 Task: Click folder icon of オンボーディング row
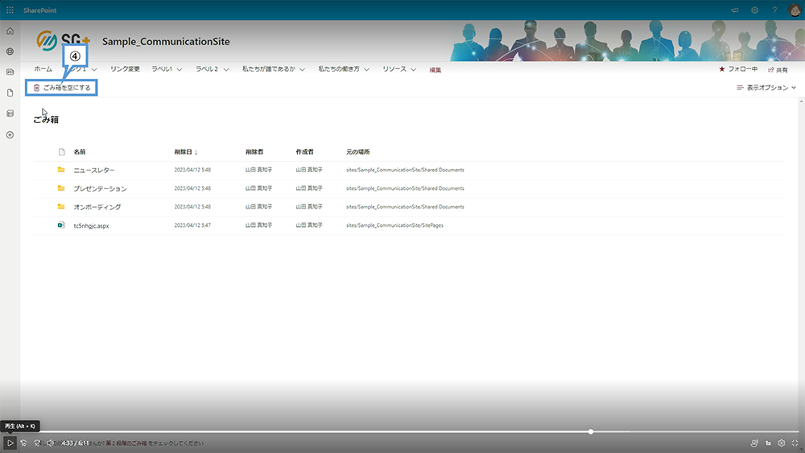(61, 206)
